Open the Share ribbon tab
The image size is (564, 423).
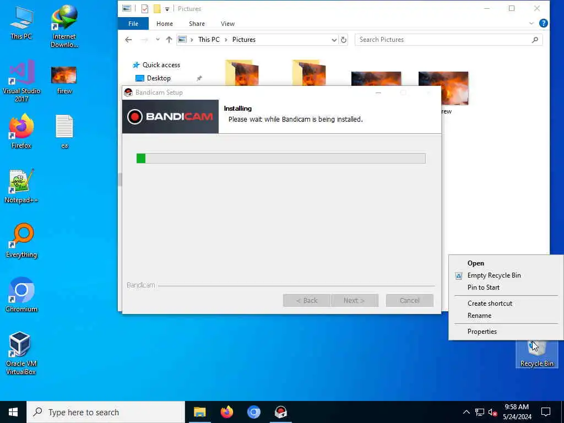click(x=197, y=23)
